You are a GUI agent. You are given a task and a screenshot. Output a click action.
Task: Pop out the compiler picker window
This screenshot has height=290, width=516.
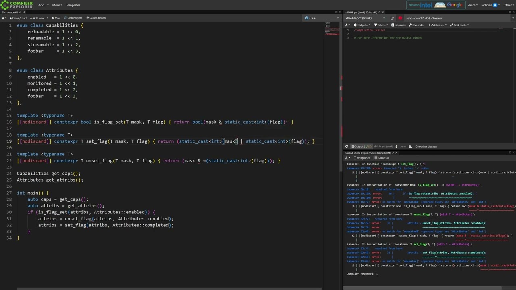392,18
